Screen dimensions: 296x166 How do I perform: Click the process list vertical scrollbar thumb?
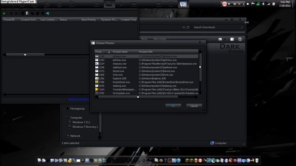200,67
